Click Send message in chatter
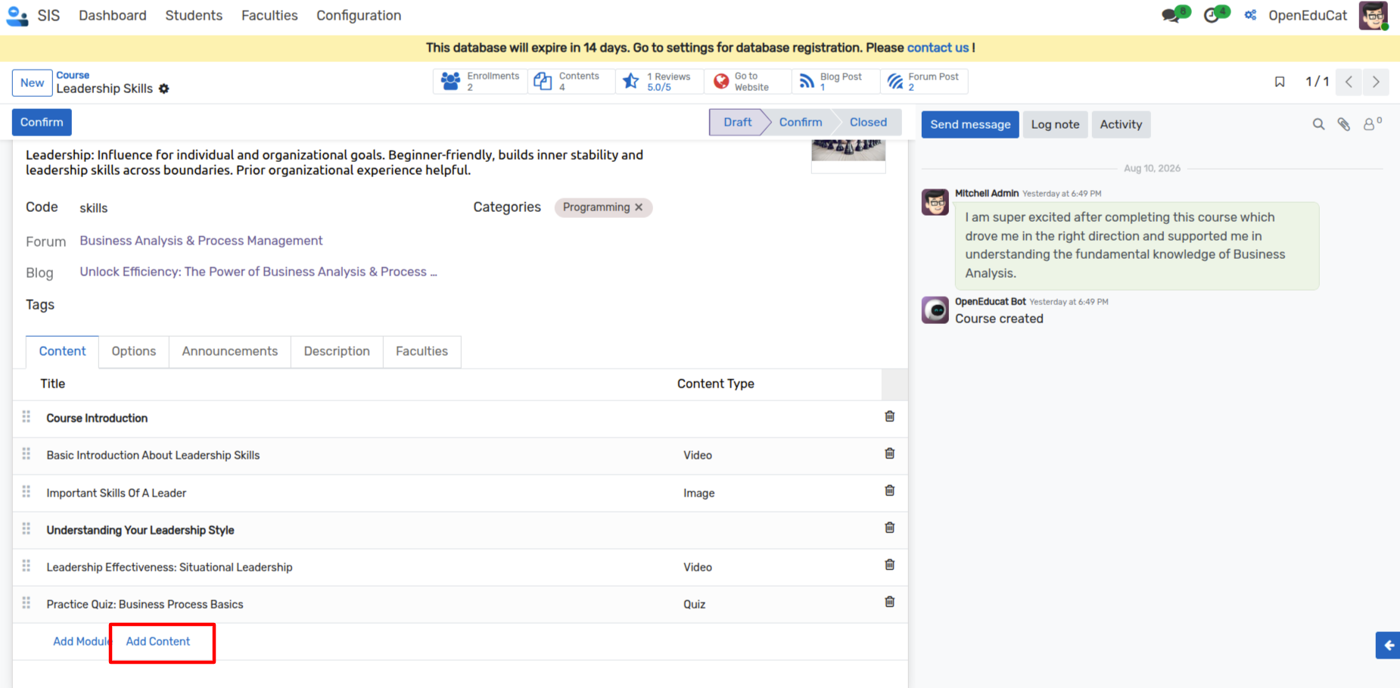Screen dimensions: 1400x688 [x=970, y=124]
